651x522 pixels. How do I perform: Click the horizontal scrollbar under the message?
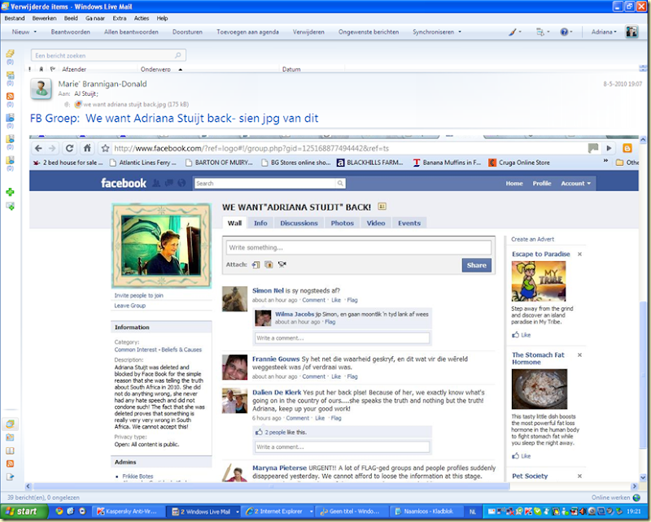pyautogui.click(x=272, y=486)
